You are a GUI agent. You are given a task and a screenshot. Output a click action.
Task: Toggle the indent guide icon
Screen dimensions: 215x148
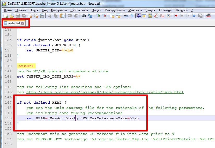(139, 16)
